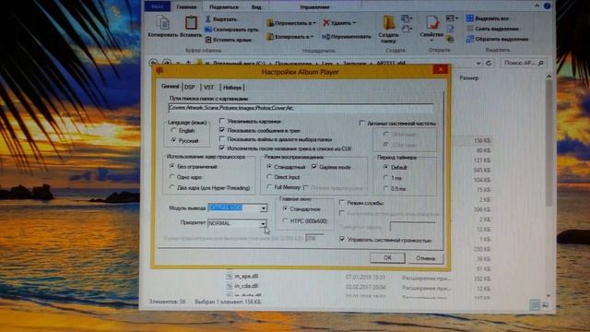The width and height of the screenshot is (590, 332).
Task: Click the Explorer search box
Action: 524,64
